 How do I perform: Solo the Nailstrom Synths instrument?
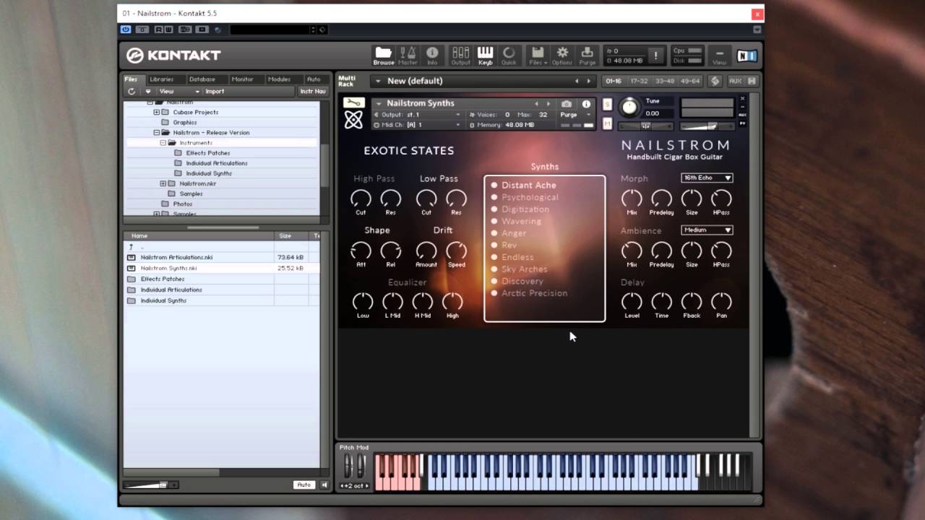[x=607, y=105]
